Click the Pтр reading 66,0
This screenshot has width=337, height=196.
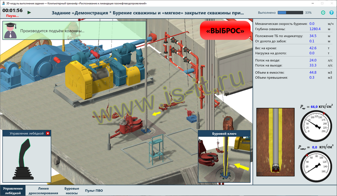tap(314, 107)
